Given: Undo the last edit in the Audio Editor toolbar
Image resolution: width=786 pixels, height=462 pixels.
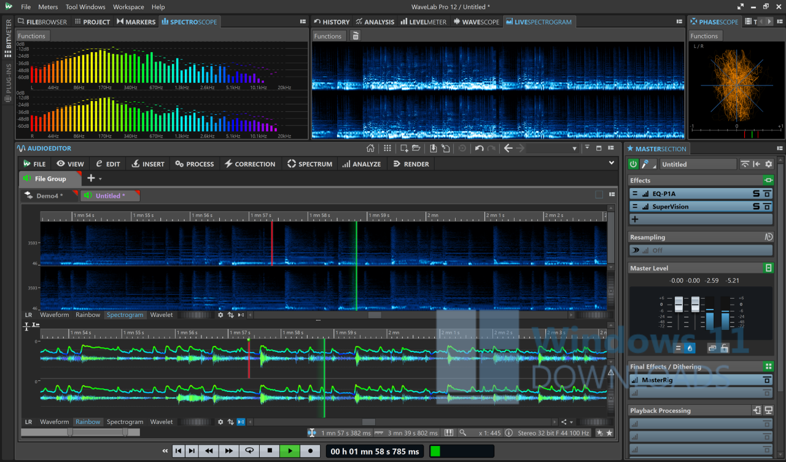Looking at the screenshot, I should tap(478, 147).
